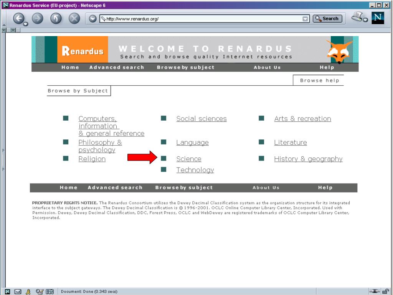
Task: Expand the first collapsed toolbar grippy
Action: (4, 30)
